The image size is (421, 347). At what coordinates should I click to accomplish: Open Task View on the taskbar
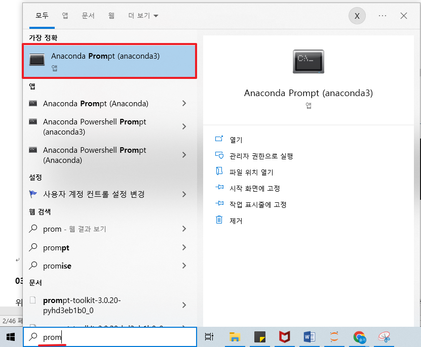click(209, 337)
